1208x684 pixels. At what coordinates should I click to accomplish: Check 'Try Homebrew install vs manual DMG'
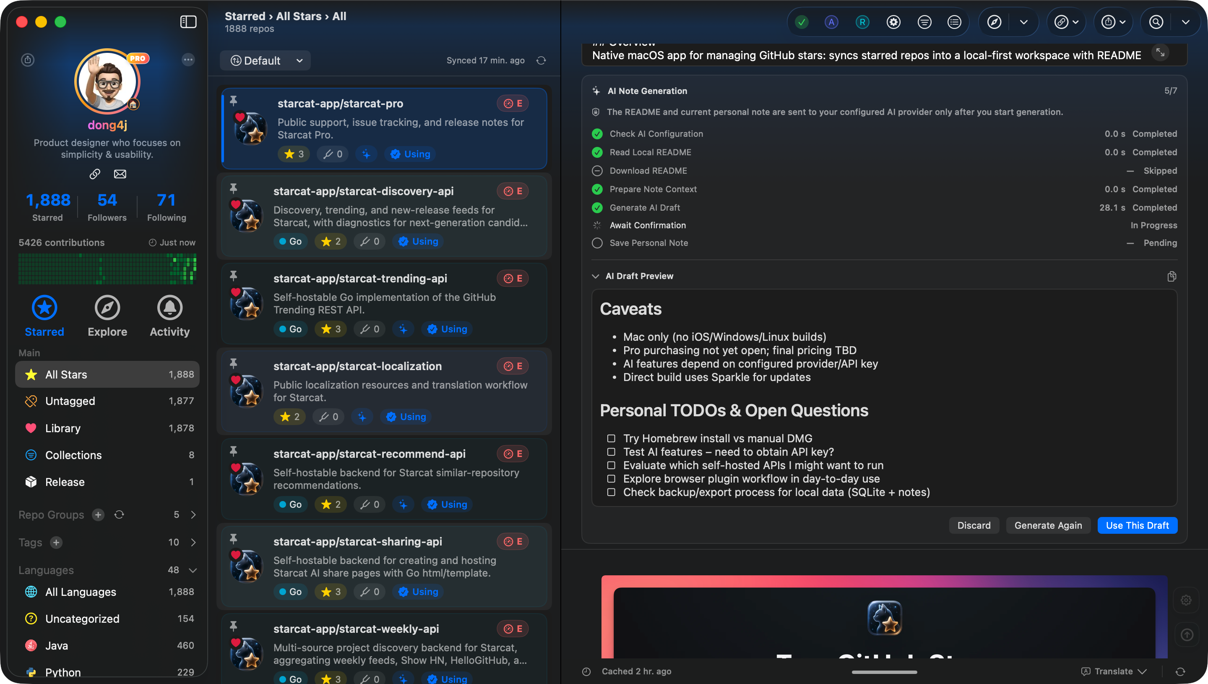click(611, 438)
